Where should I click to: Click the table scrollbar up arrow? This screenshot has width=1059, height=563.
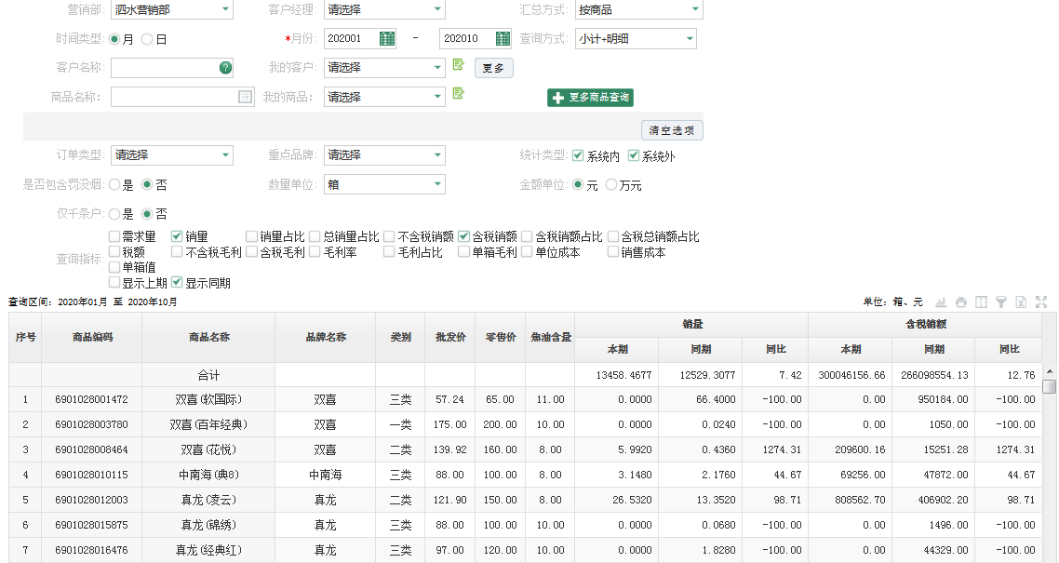click(1049, 372)
